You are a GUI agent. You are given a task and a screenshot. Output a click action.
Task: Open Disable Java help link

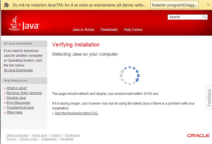click(16, 98)
